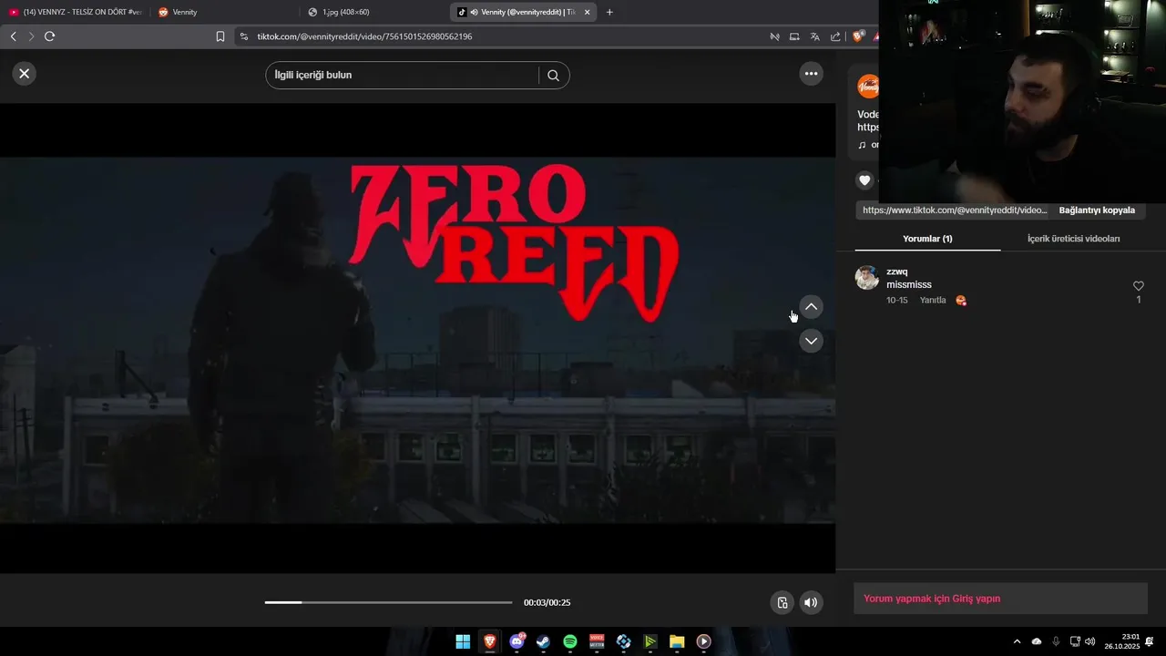
Task: Reply to zzwq's comment with Yanıtla
Action: pos(933,300)
